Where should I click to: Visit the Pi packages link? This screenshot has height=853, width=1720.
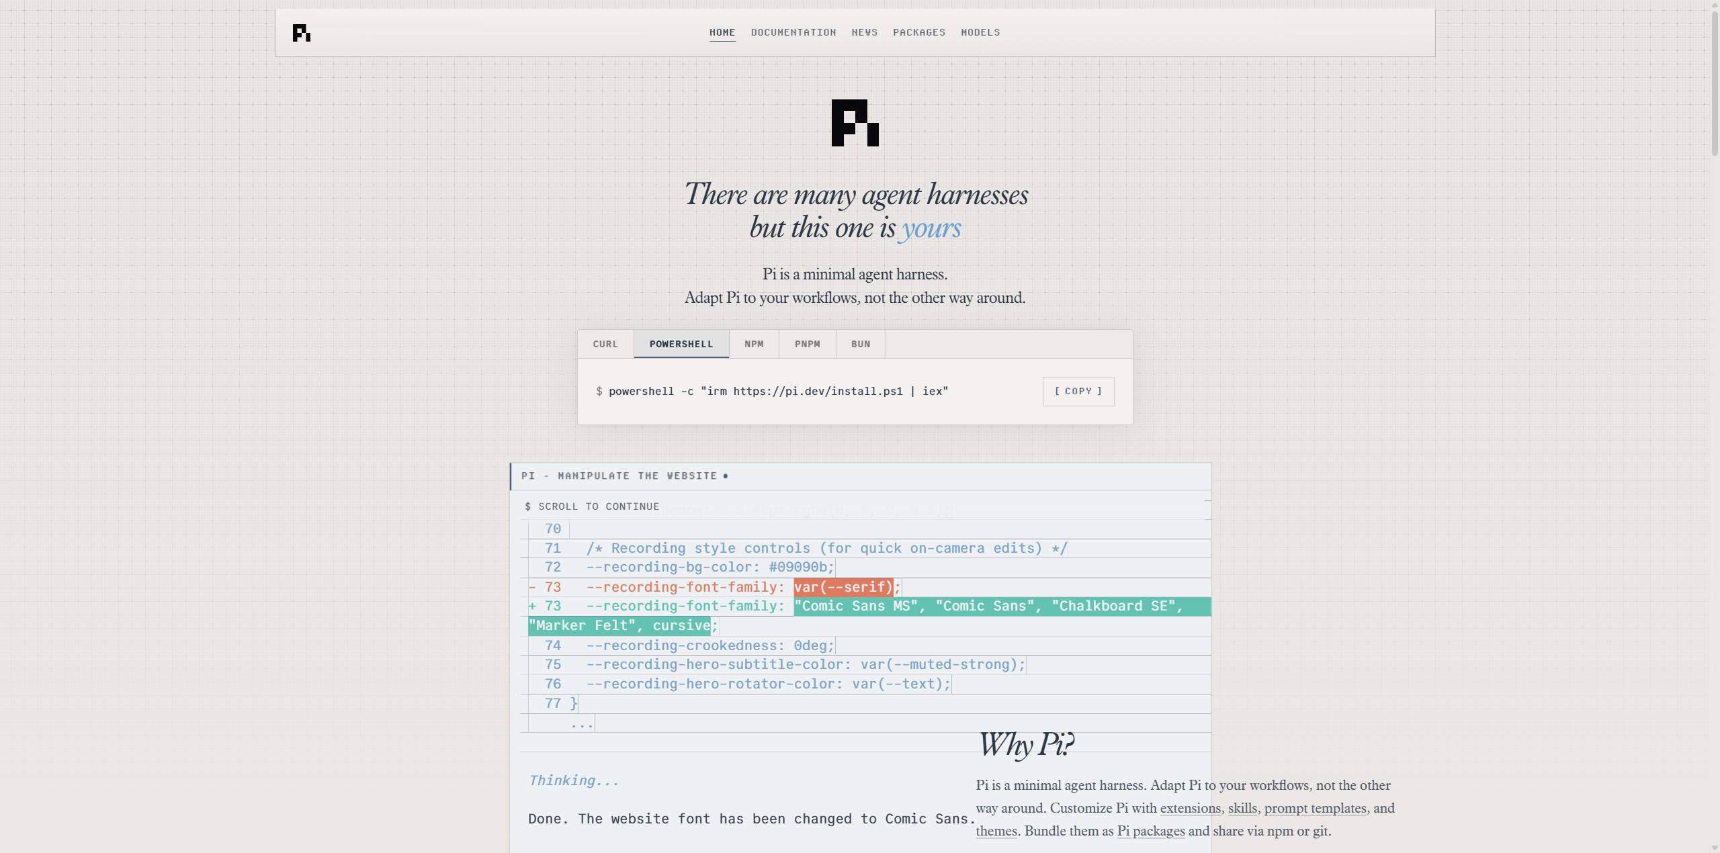tap(1151, 832)
